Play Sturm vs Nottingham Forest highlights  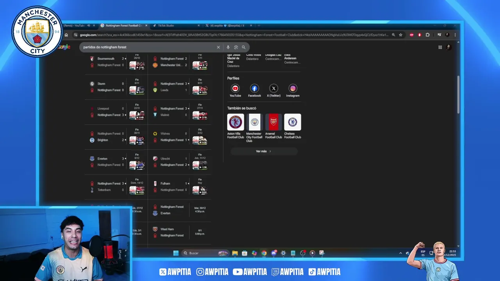(137, 90)
